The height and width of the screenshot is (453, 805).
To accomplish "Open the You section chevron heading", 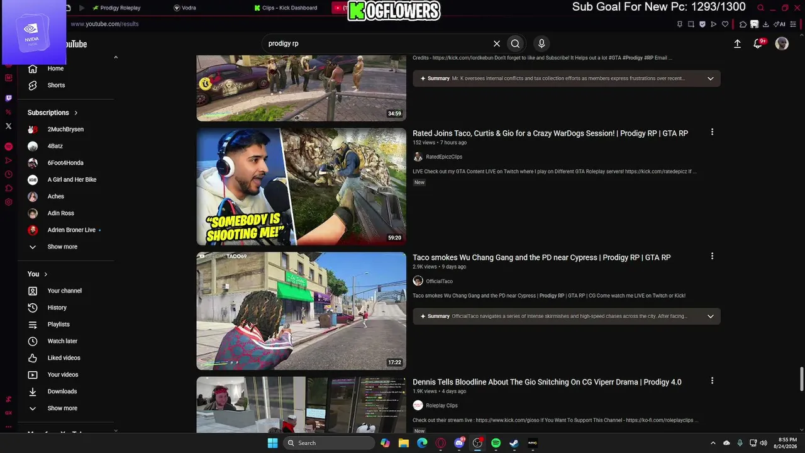I will click(x=38, y=274).
